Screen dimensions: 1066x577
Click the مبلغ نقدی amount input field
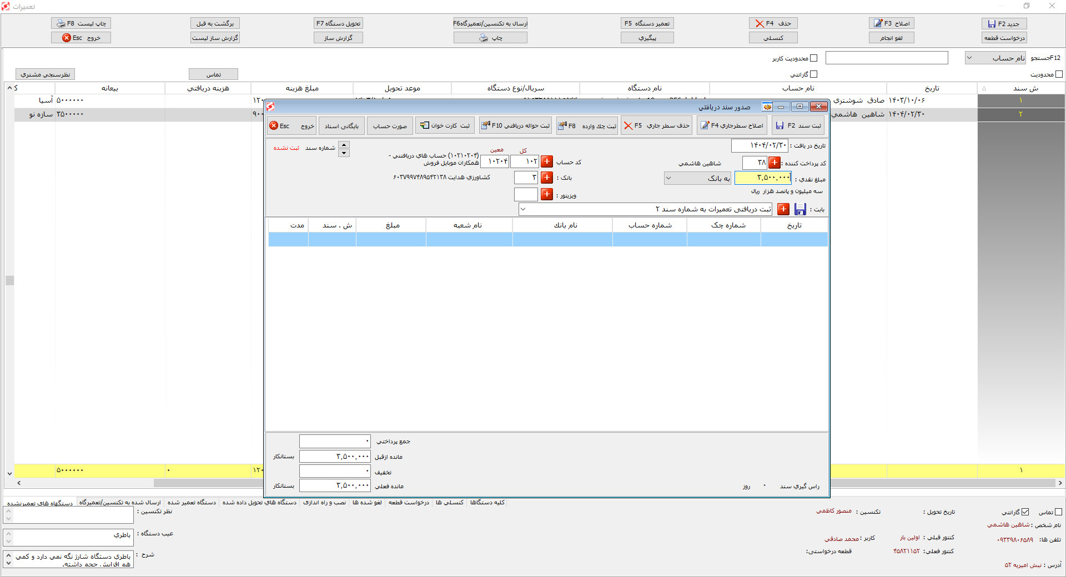pos(762,178)
